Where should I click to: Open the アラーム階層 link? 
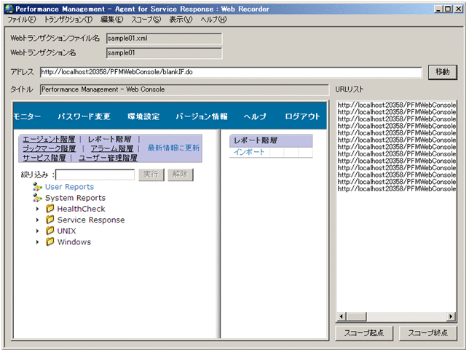112,148
